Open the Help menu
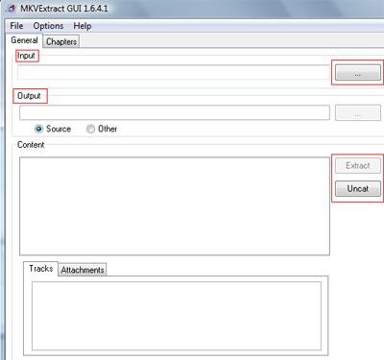 (x=83, y=26)
